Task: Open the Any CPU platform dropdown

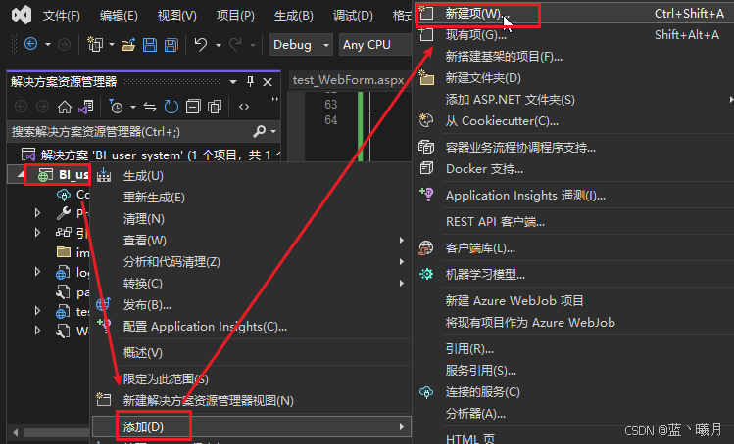Action: click(374, 44)
